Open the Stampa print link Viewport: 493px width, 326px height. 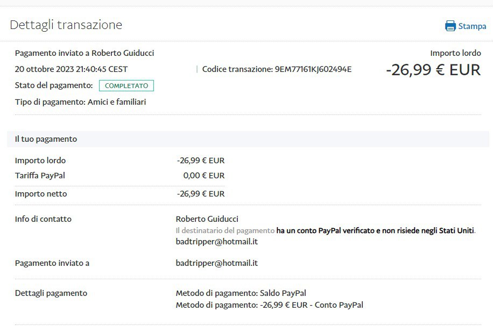pos(471,26)
